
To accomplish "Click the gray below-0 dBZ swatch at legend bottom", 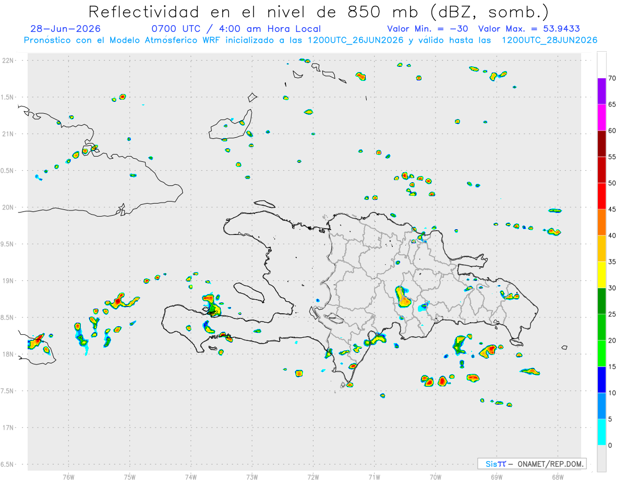I will click(x=601, y=458).
